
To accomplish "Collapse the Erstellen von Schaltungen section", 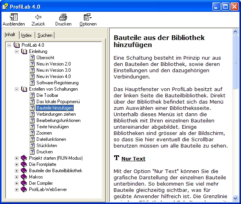I will [16, 89].
